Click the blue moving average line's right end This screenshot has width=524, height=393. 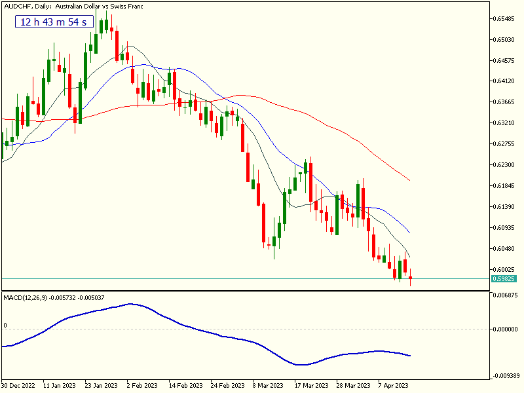tap(409, 233)
